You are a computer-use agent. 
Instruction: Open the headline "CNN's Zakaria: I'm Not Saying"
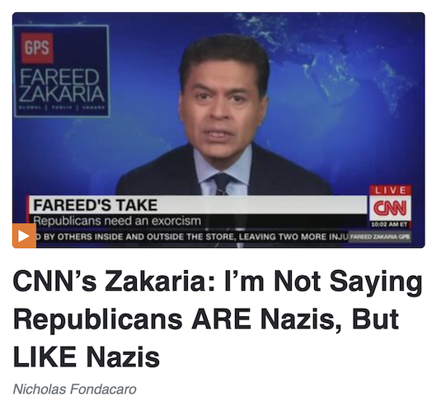(217, 282)
